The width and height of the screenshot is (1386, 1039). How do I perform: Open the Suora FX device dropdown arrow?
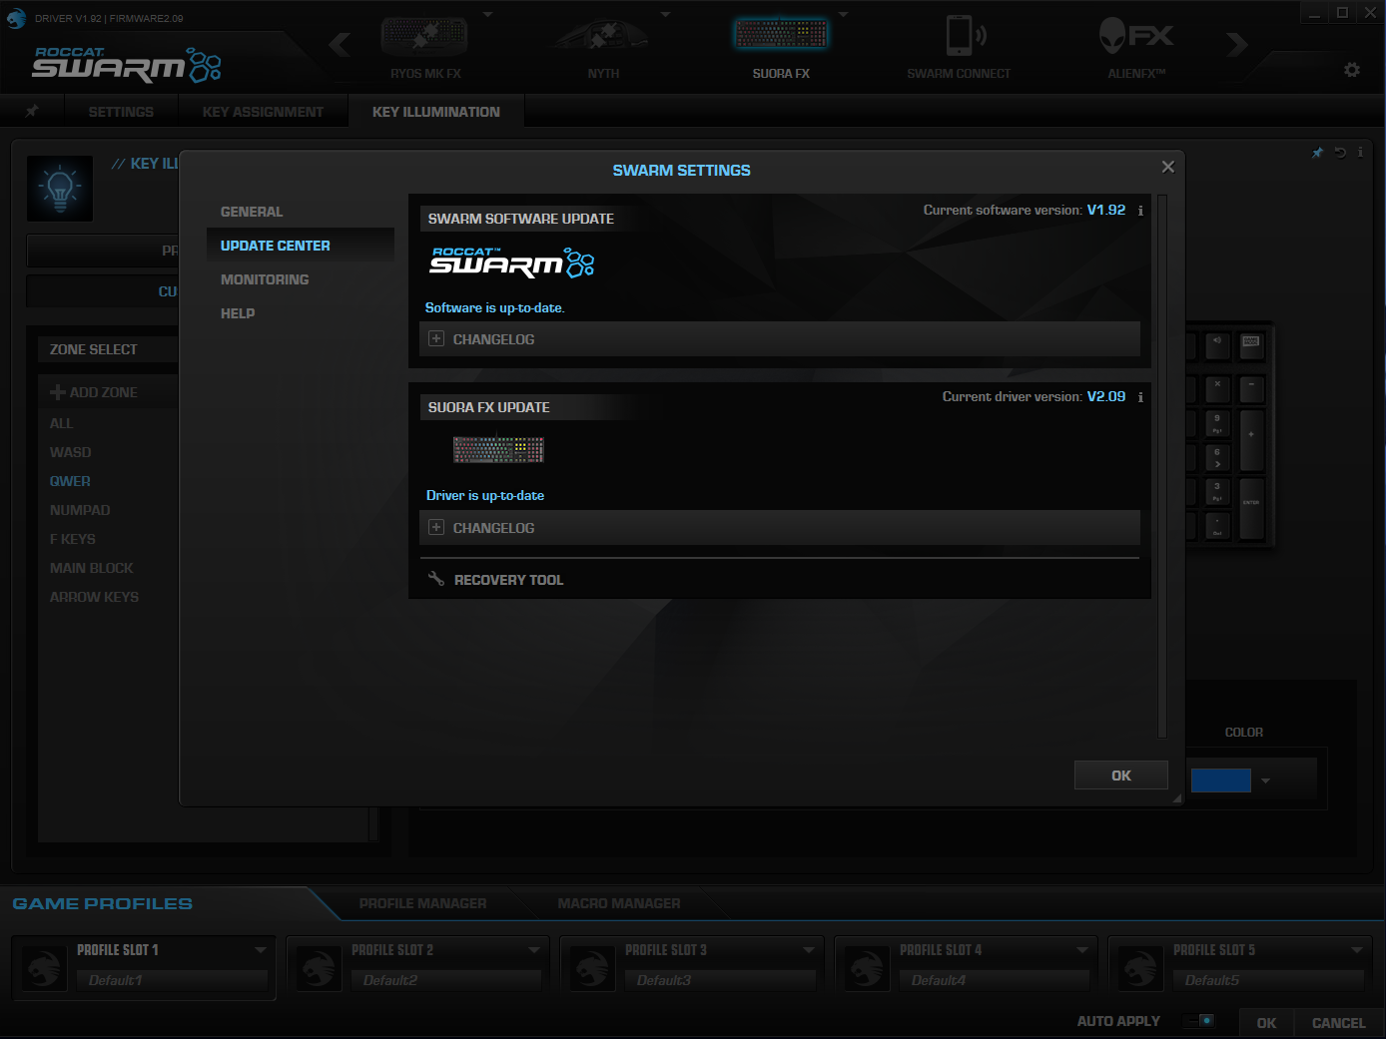pyautogui.click(x=843, y=15)
